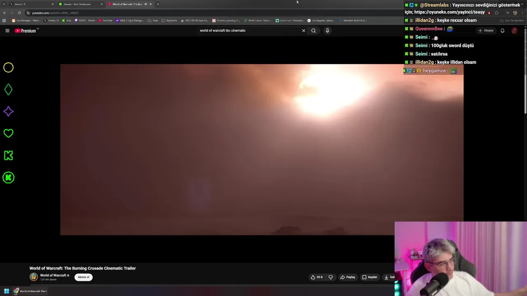Select the green heart overlay icon

click(x=8, y=133)
